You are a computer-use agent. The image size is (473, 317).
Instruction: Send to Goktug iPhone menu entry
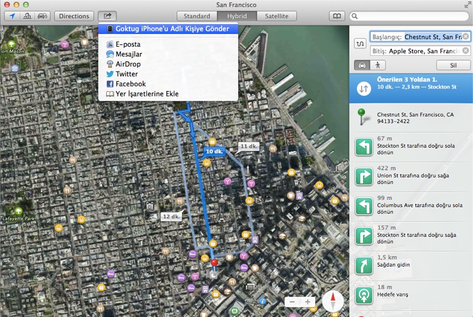pyautogui.click(x=168, y=28)
